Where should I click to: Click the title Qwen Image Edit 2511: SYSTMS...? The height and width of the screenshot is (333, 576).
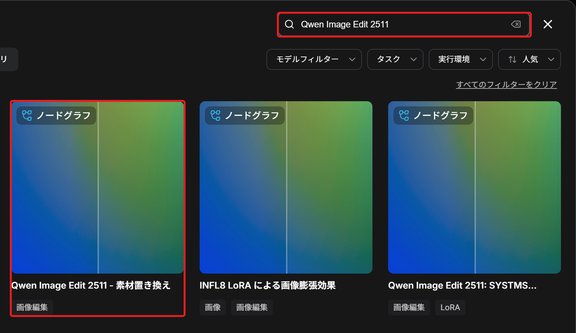pyautogui.click(x=462, y=286)
